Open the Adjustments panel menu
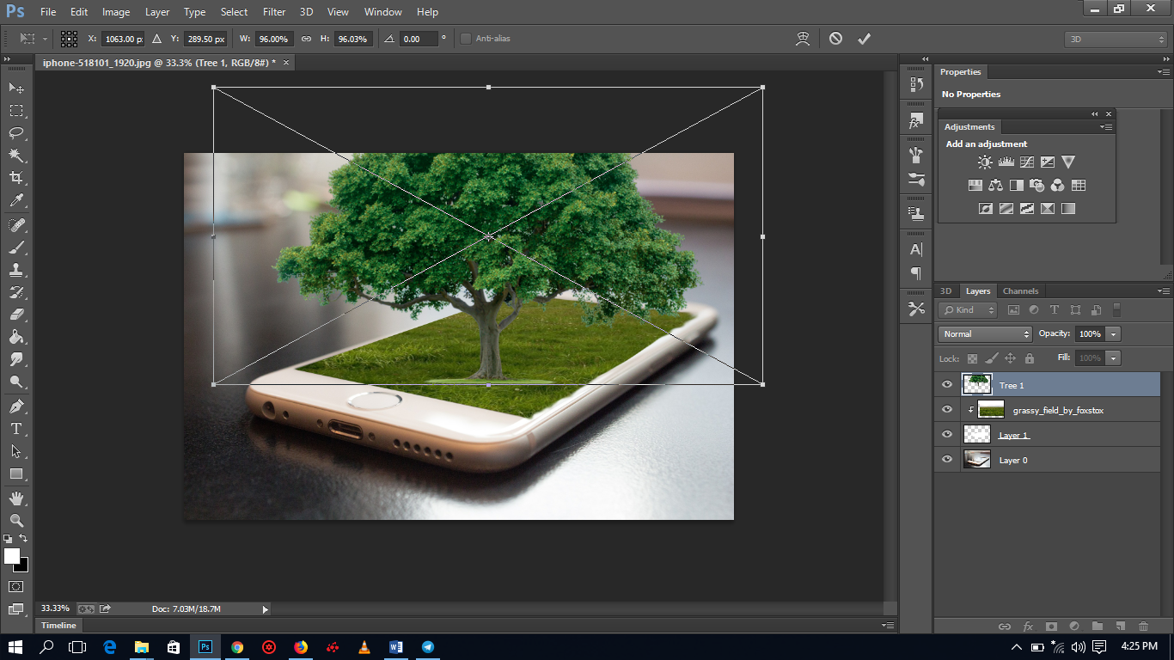Viewport: 1174px width, 660px height. tap(1106, 127)
